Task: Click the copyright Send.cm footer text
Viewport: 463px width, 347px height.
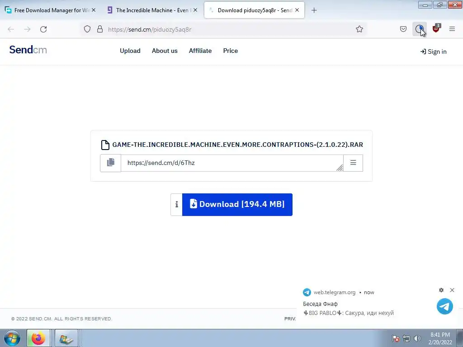Action: coord(61,319)
